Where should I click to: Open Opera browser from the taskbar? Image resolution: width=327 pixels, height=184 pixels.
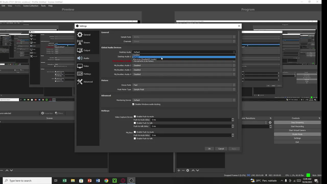pos(123,181)
